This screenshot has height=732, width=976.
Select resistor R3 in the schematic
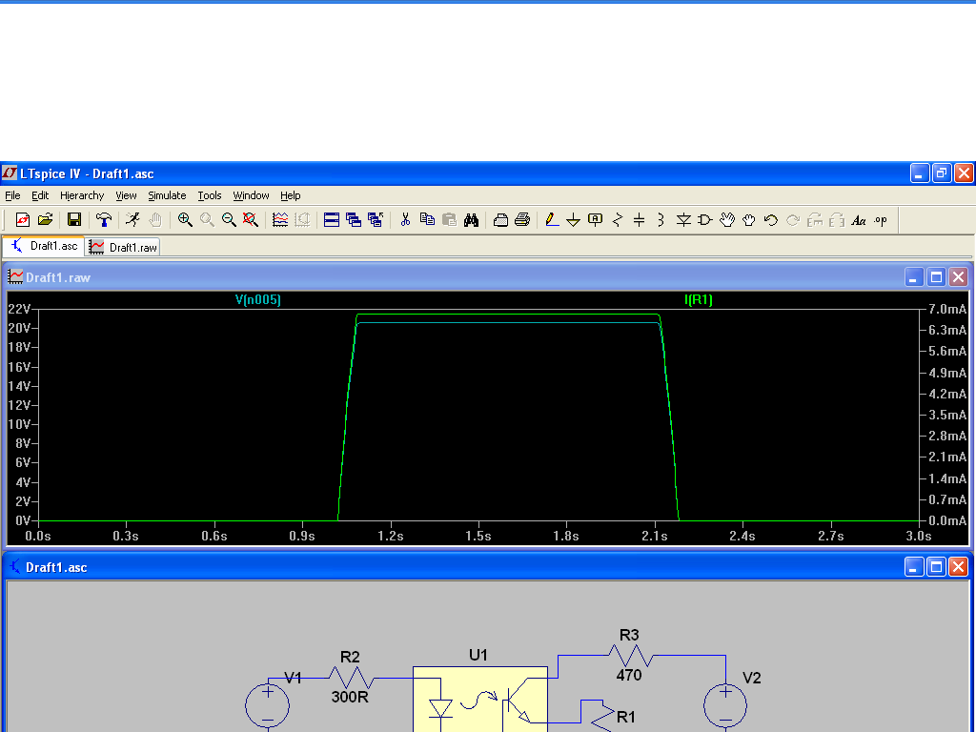click(630, 656)
